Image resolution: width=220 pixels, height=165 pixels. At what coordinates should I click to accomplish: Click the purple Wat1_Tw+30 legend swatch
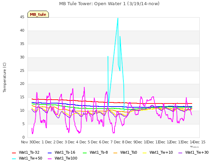[x=180, y=153]
